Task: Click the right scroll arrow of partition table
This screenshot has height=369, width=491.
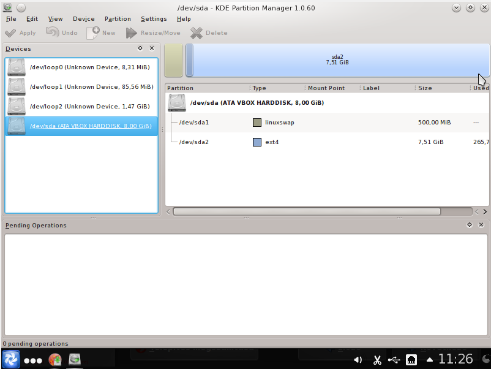Action: click(x=485, y=212)
